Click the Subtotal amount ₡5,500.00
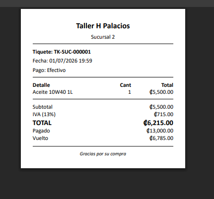The height and width of the screenshot is (199, 214). (161, 107)
